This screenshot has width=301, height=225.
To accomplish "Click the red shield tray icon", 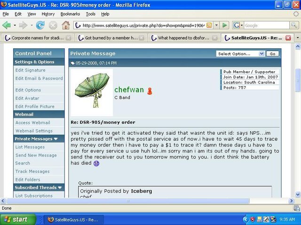I will [x=253, y=219].
